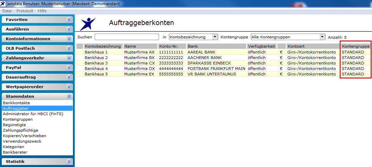The height and width of the screenshot is (167, 372).
Task: Click Statistik panel header
Action: pos(37,162)
